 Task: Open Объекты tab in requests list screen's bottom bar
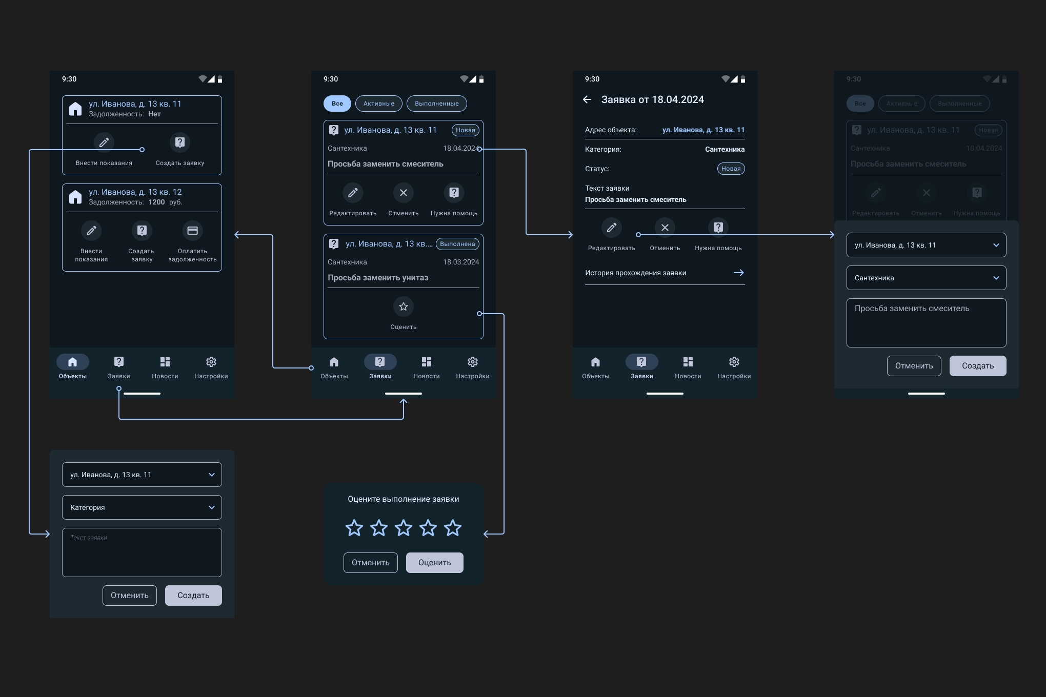coord(334,367)
